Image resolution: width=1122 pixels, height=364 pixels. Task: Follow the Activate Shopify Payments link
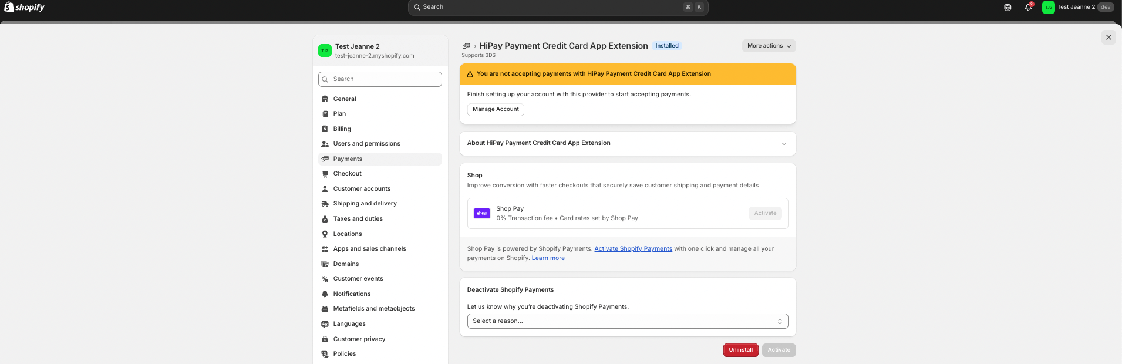(x=633, y=249)
